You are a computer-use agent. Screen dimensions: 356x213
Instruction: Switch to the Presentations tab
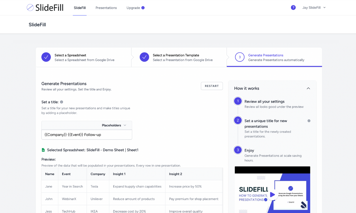[106, 8]
